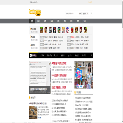Open the grey-white emblem game icon

pyautogui.click(x=50, y=30)
